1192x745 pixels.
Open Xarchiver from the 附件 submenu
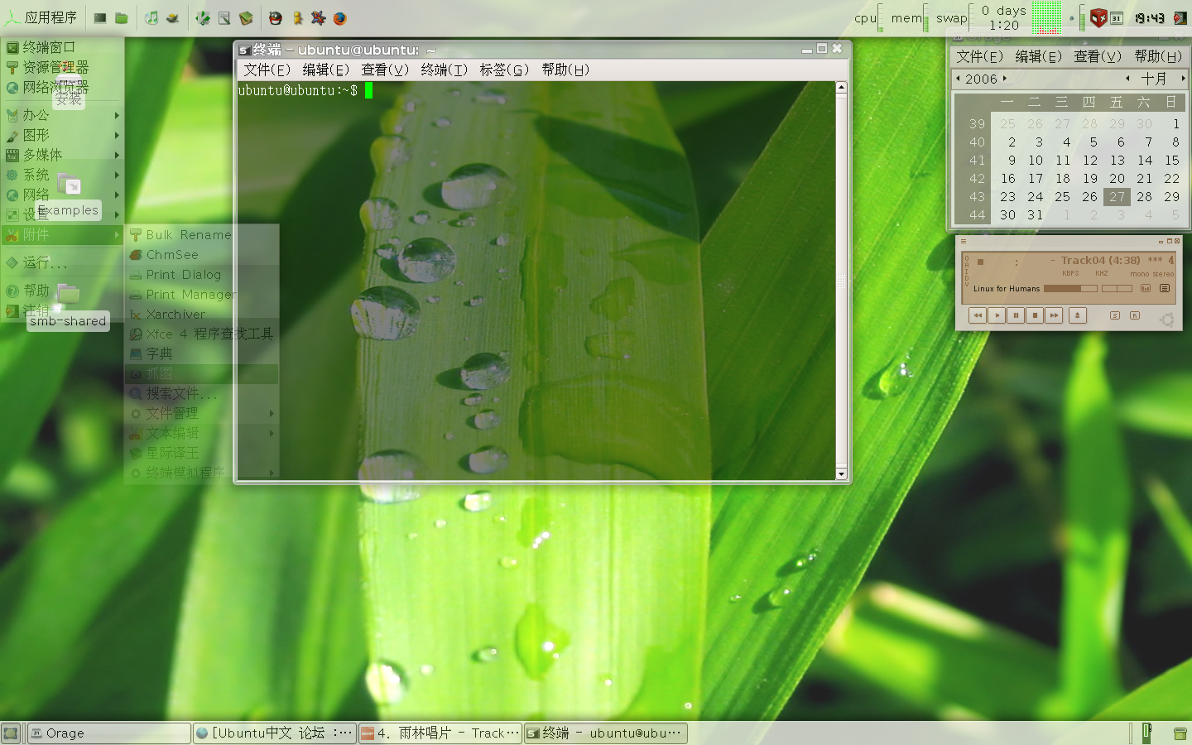click(201, 315)
